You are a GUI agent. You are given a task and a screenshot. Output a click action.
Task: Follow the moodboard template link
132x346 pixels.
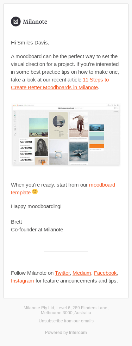[x=63, y=188]
